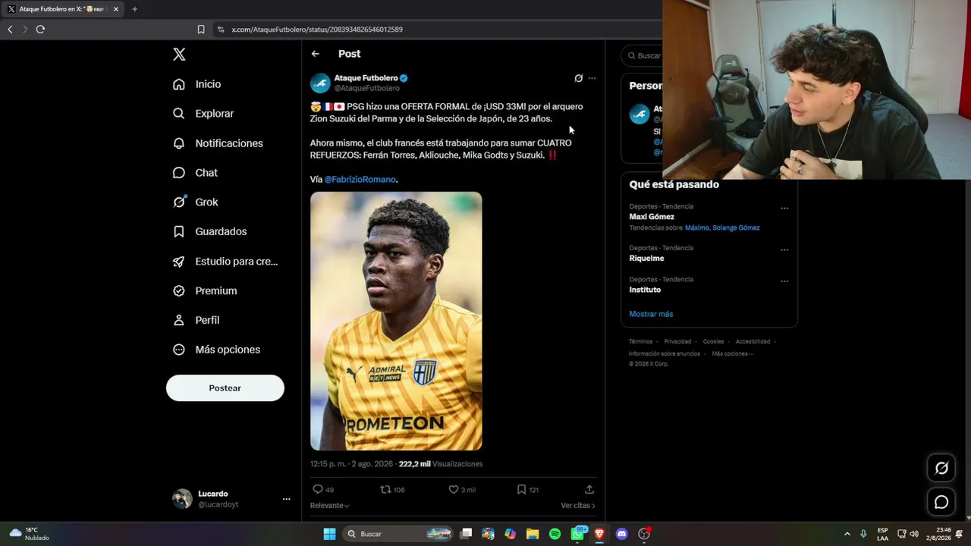Open the Instituto trend
Screen dimensions: 971x546
tap(645, 290)
